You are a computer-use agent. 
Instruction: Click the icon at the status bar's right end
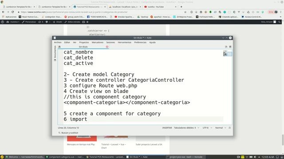point(230,128)
